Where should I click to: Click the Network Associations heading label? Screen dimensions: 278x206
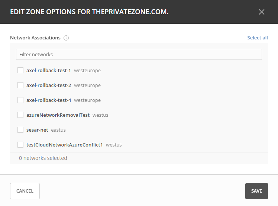pyautogui.click(x=35, y=38)
